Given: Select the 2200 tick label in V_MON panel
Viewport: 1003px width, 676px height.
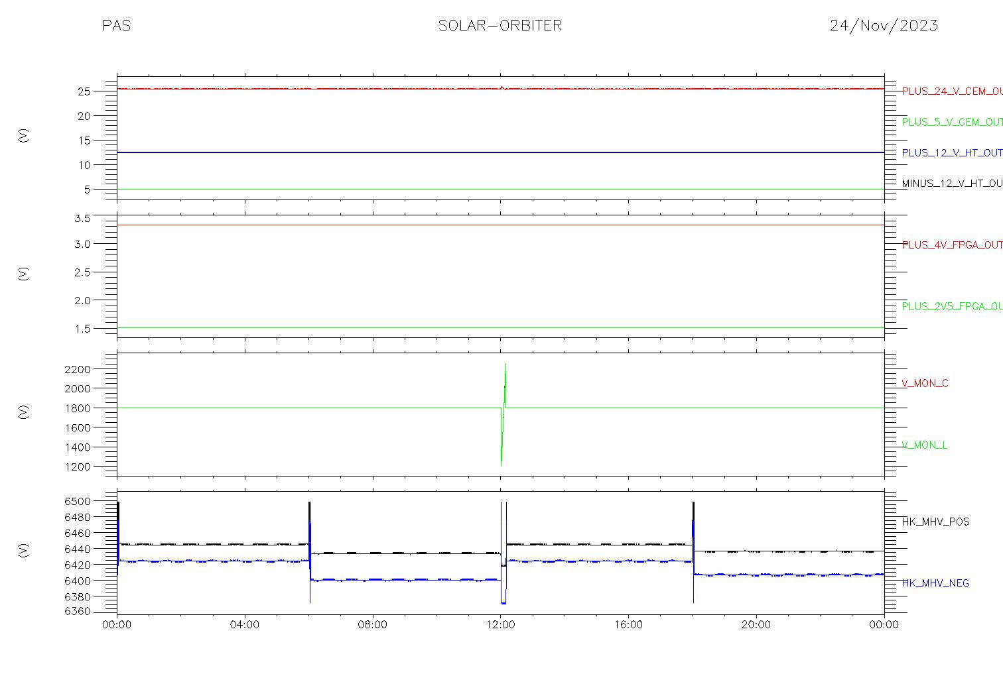Looking at the screenshot, I should 78,369.
